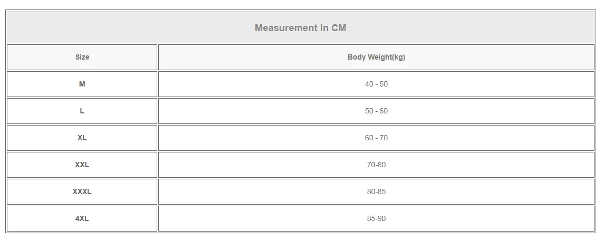Select the 'Size' column header
This screenshot has height=240, width=604.
point(82,57)
